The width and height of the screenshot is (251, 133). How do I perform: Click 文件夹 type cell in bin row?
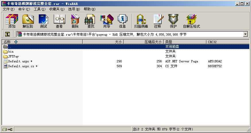click(x=170, y=51)
